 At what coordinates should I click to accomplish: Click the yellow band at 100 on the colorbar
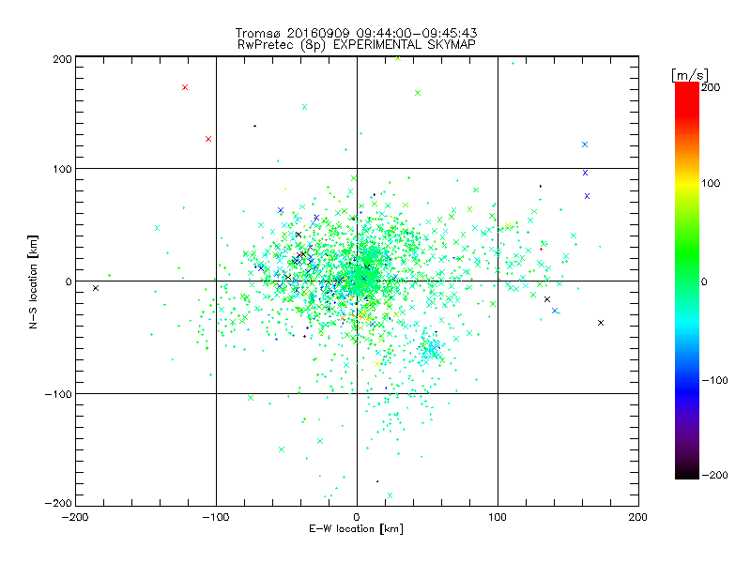pos(687,183)
